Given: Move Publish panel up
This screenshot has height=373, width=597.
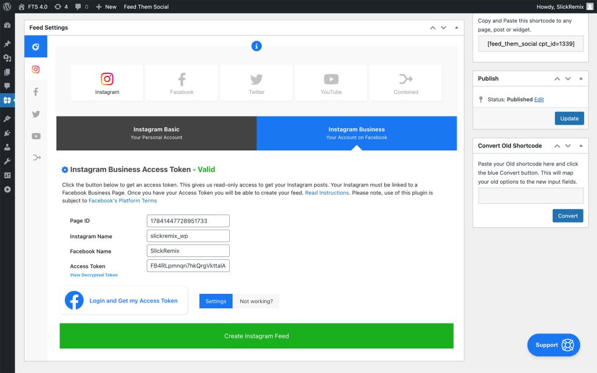Looking at the screenshot, I should 557,79.
